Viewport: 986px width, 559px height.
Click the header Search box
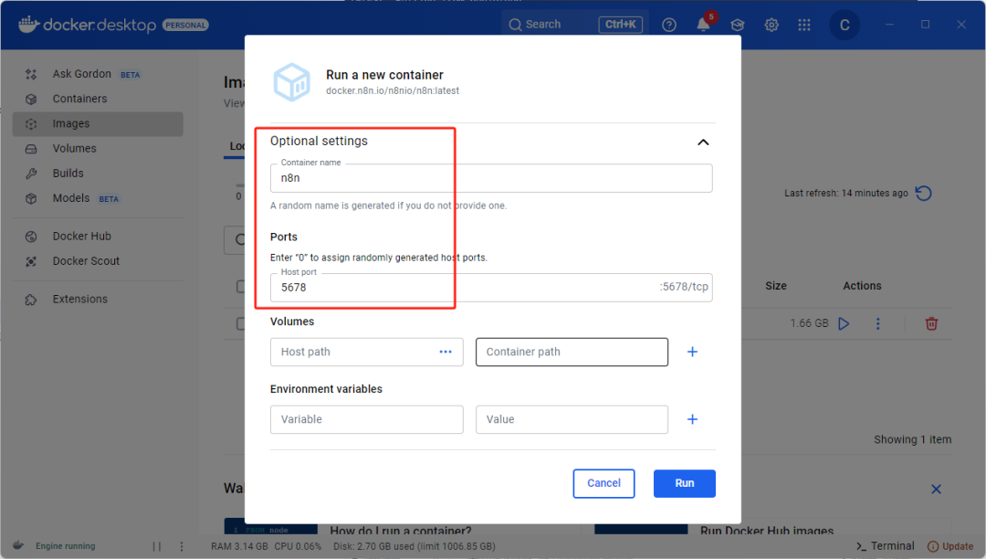[575, 25]
